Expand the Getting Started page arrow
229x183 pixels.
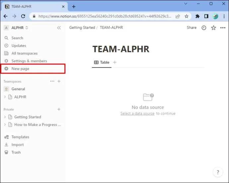click(5, 117)
